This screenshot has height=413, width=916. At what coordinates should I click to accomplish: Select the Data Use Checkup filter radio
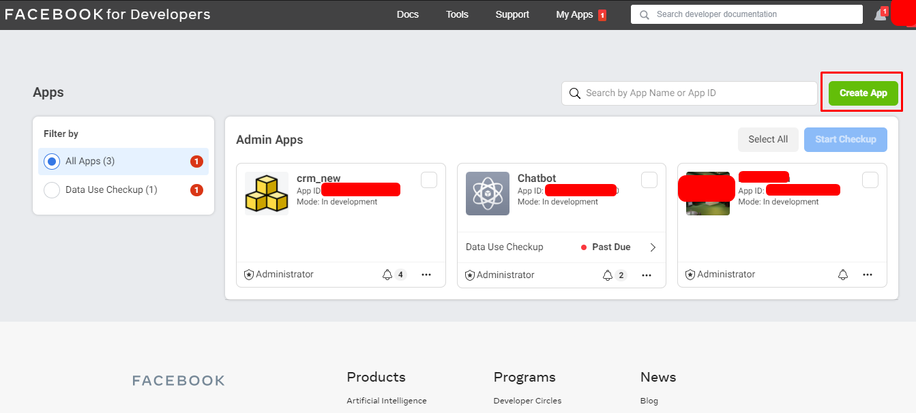pos(52,190)
